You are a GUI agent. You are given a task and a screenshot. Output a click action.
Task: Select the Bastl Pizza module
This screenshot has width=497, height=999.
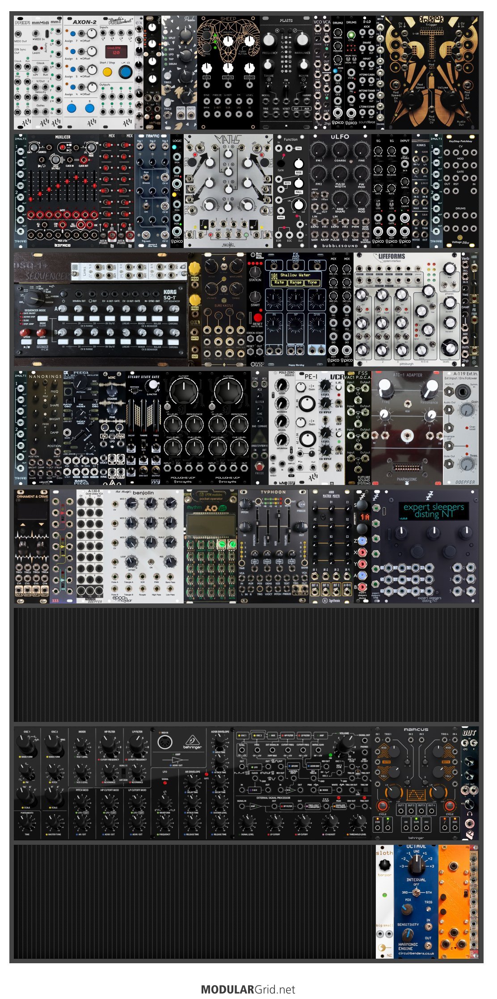pyautogui.click(x=81, y=428)
